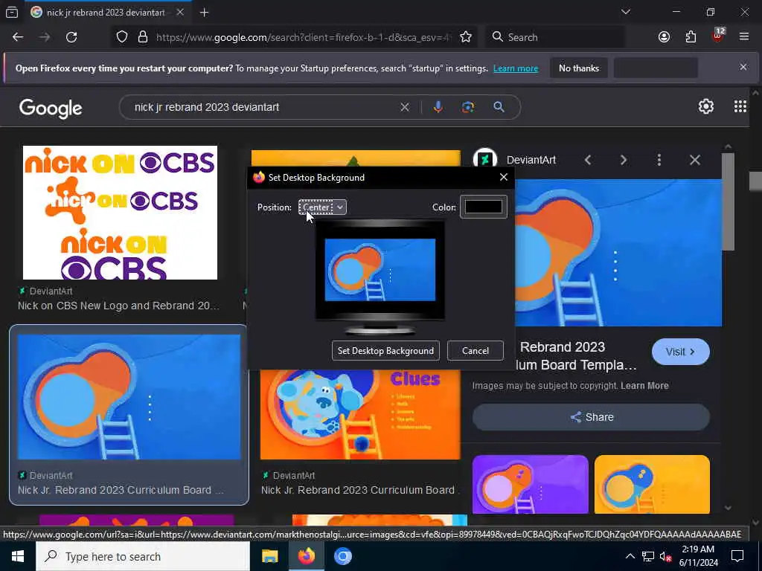The image size is (762, 571).
Task: Visit the DeviantArt source page
Action: (680, 352)
